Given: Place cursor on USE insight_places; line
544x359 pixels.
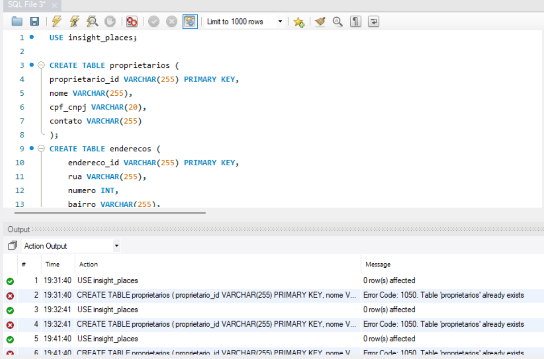Looking at the screenshot, I should tap(93, 37).
